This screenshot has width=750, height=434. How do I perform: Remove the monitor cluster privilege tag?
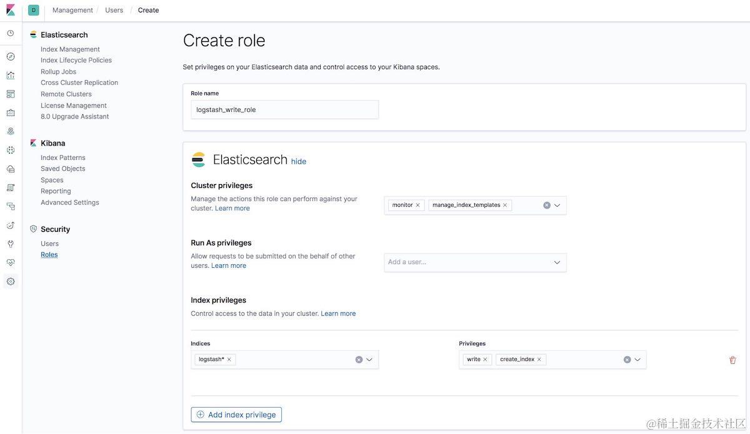pyautogui.click(x=418, y=205)
